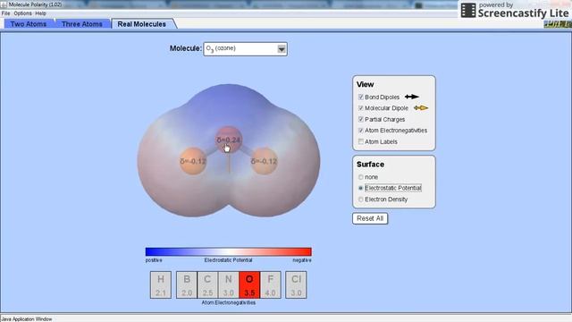Click the 'Surface' panel heading
The width and height of the screenshot is (572, 322).
(370, 165)
